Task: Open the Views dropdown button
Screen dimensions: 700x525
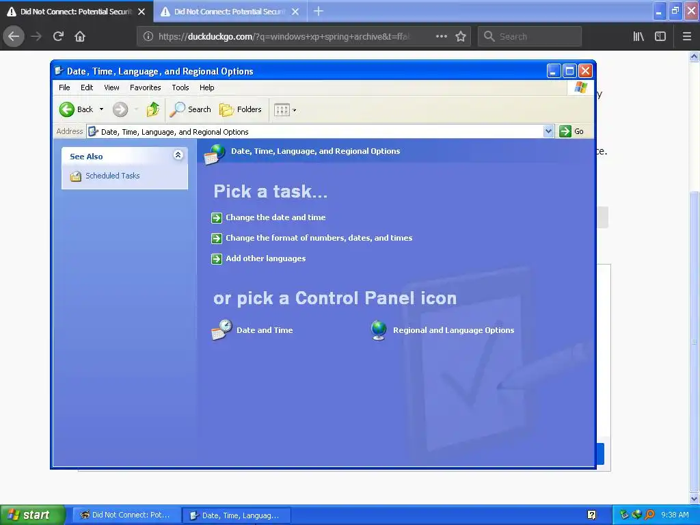Action: click(285, 109)
